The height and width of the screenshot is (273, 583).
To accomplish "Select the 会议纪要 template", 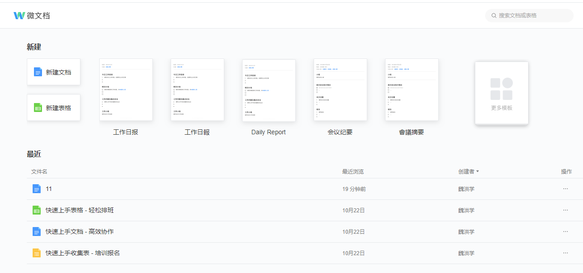I will pos(340,90).
